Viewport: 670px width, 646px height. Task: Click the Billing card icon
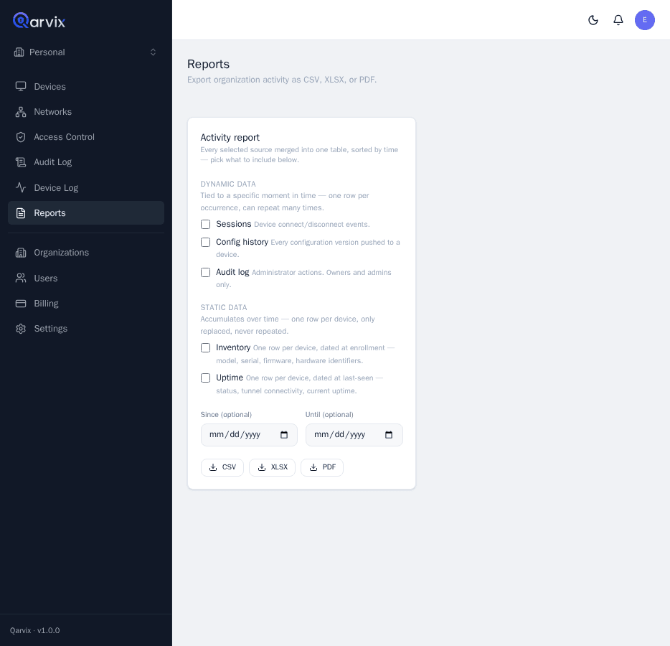(x=21, y=303)
